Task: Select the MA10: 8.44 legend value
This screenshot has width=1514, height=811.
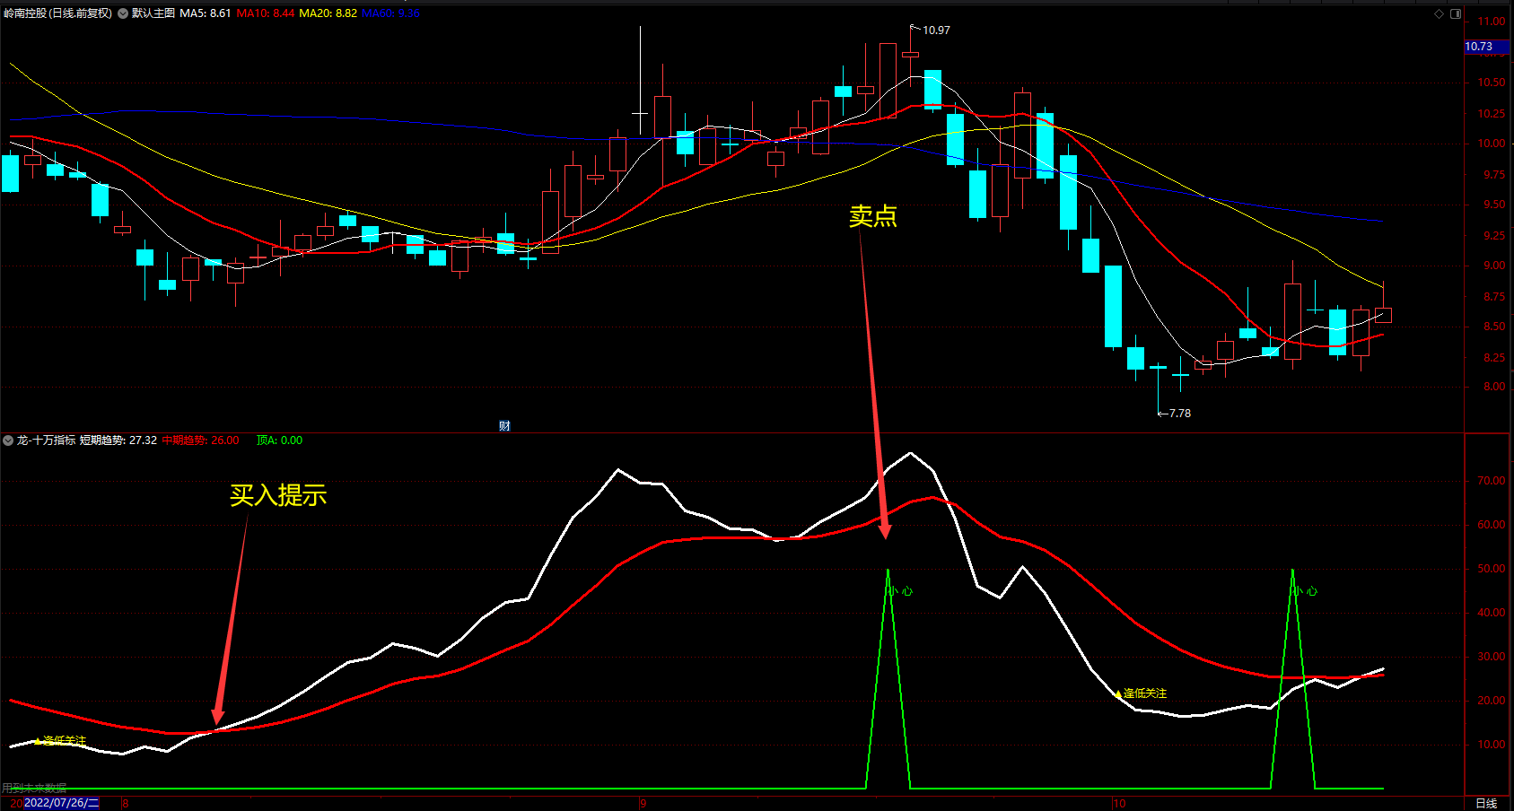Action: (x=266, y=13)
